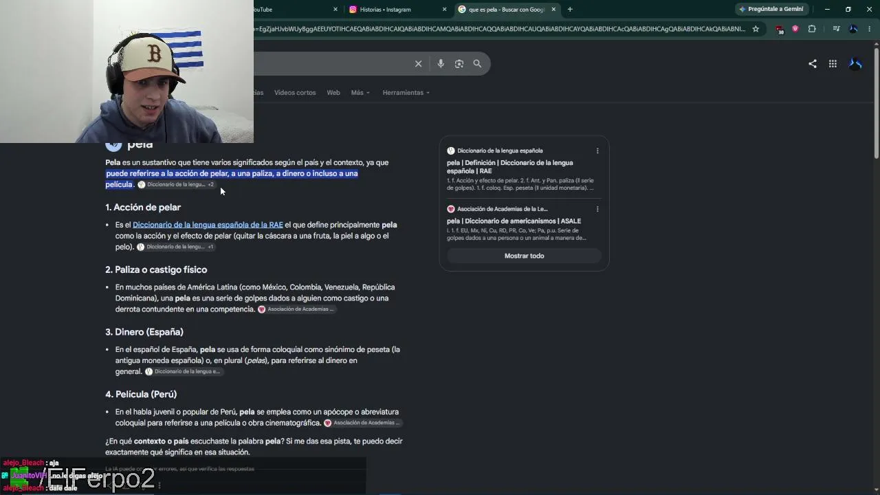
Task: Start a voice search with the microphone
Action: pos(441,64)
